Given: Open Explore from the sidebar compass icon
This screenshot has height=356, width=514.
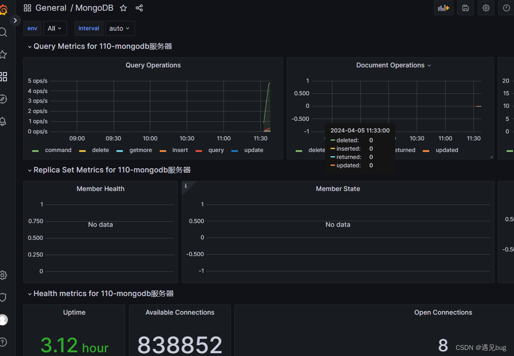Looking at the screenshot, I should pyautogui.click(x=4, y=99).
